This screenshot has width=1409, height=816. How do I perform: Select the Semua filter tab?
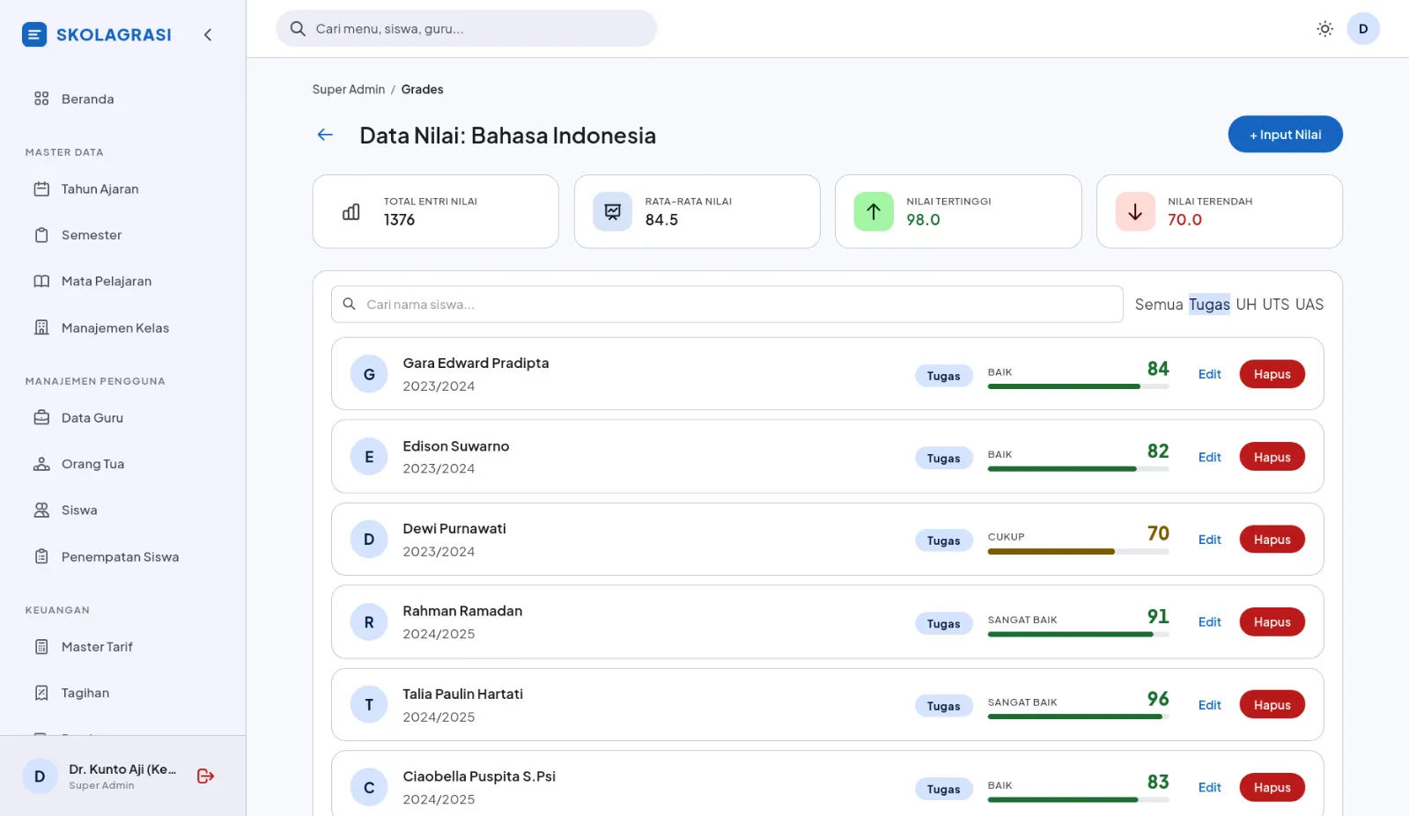point(1159,305)
